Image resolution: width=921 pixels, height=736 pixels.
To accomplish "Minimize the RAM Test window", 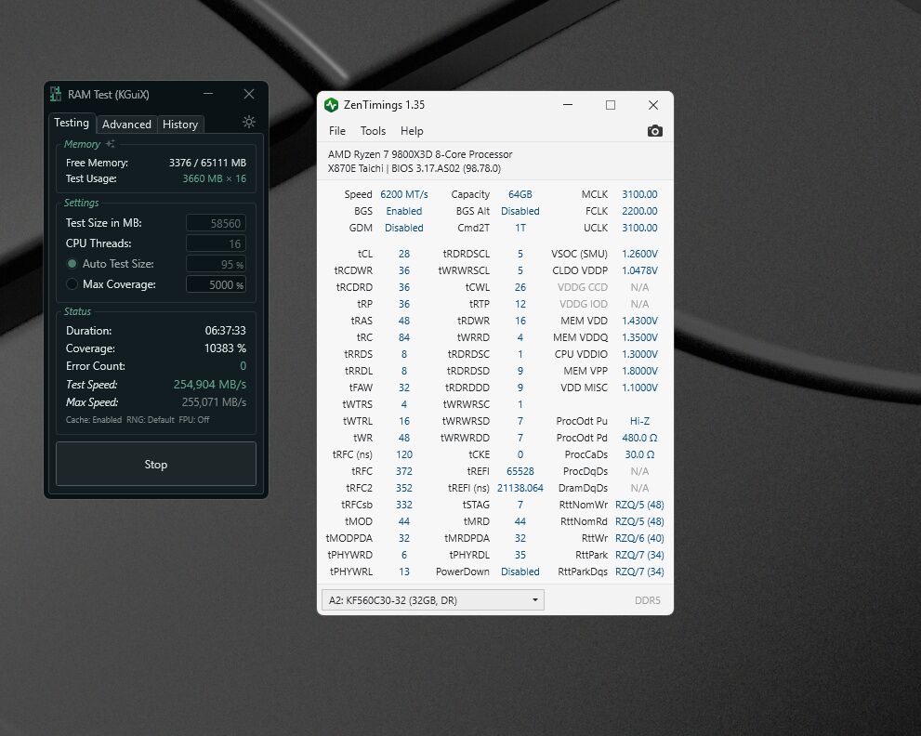I will click(x=208, y=94).
